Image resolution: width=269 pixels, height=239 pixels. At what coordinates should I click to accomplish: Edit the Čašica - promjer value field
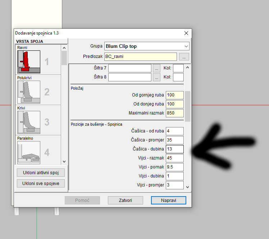[174, 140]
